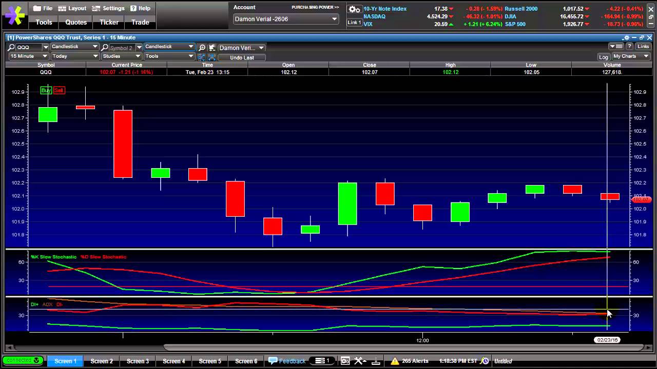
Task: Click the alerts warning triangle icon
Action: [395, 361]
